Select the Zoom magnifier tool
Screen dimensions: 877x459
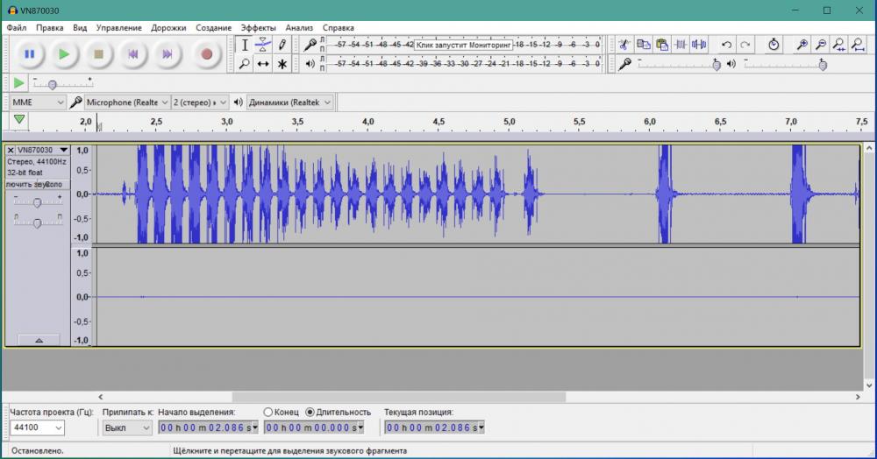point(245,64)
